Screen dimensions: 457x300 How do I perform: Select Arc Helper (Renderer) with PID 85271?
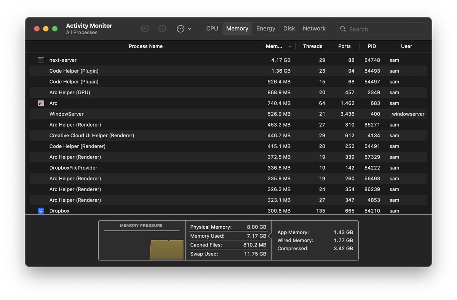click(228, 125)
